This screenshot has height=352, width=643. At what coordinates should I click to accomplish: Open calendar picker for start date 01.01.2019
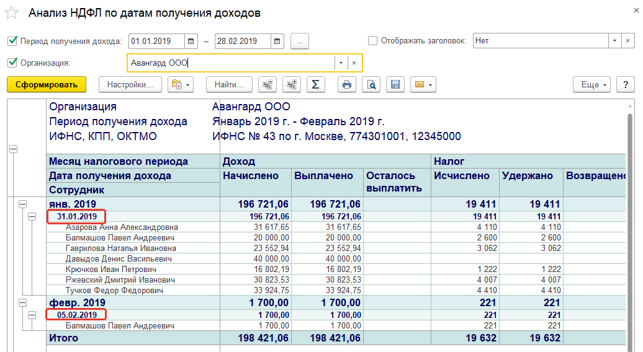pyautogui.click(x=191, y=42)
